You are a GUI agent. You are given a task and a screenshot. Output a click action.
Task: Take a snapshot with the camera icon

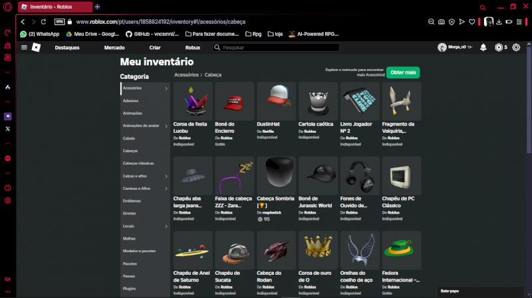pos(441,22)
